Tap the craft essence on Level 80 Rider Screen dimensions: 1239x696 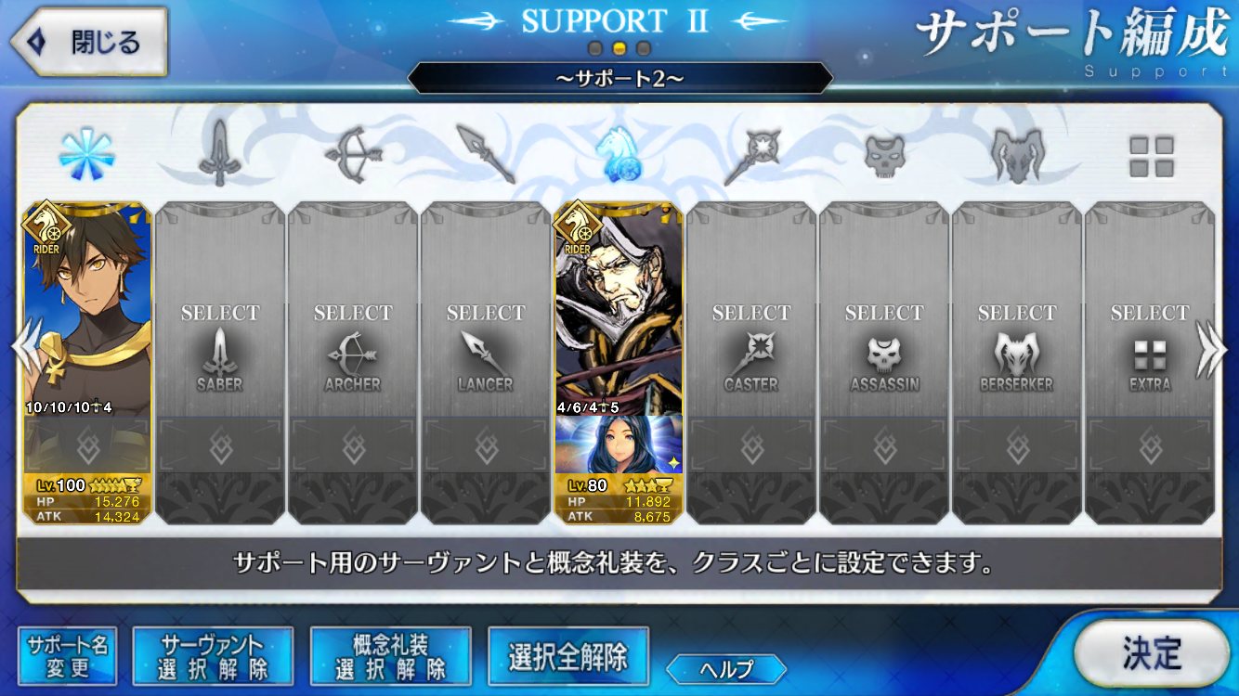click(x=619, y=444)
